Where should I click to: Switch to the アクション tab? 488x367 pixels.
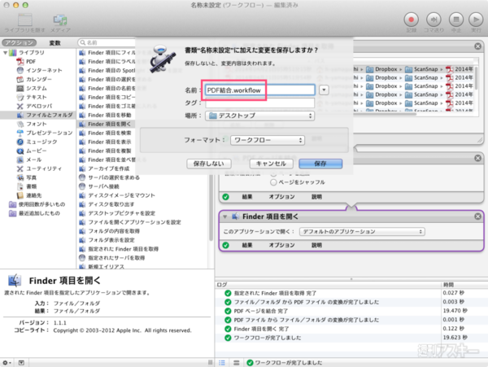click(19, 42)
